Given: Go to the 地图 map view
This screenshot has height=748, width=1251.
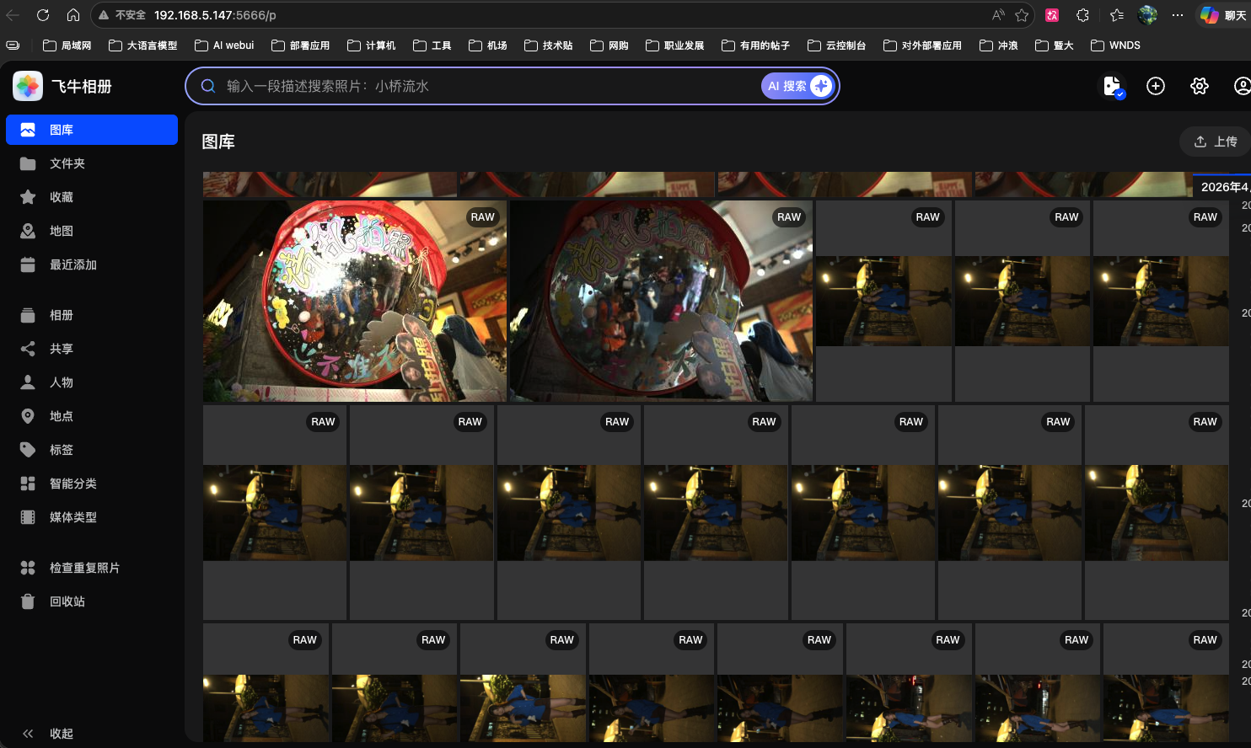Looking at the screenshot, I should point(62,231).
